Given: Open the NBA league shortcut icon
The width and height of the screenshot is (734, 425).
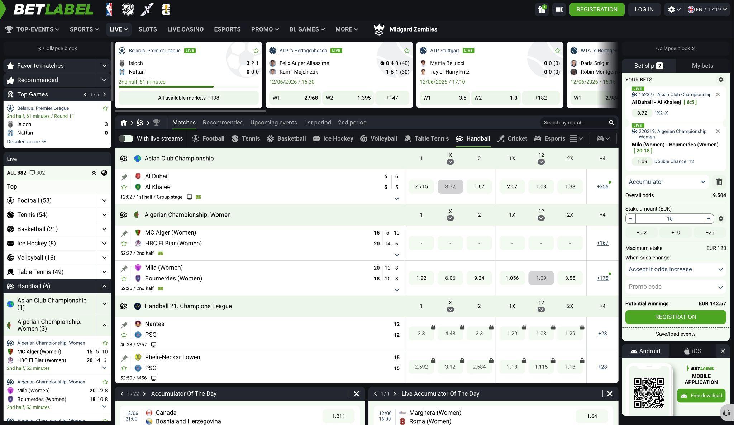Looking at the screenshot, I should pyautogui.click(x=109, y=9).
